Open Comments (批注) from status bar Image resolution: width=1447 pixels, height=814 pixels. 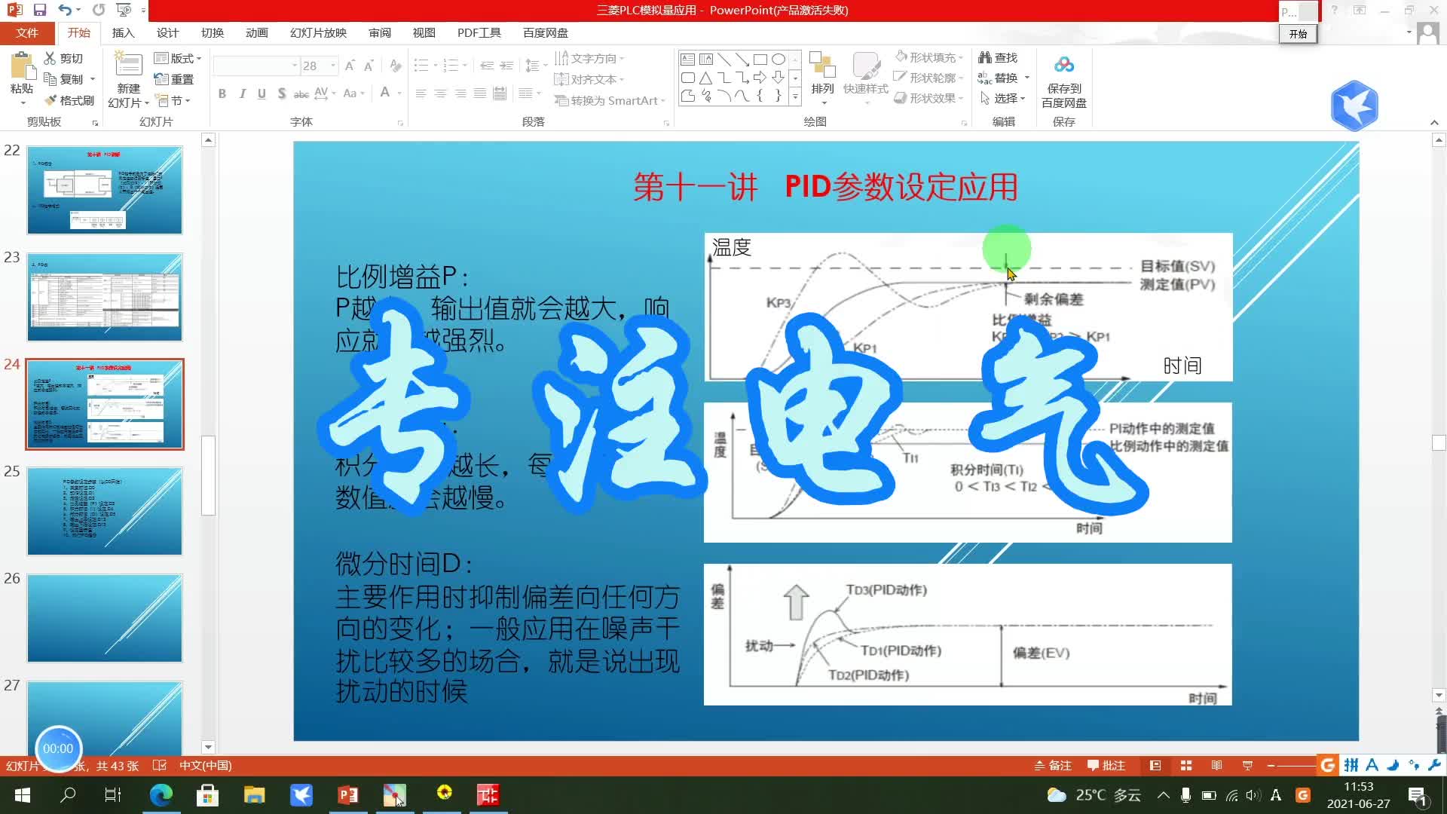1106,766
